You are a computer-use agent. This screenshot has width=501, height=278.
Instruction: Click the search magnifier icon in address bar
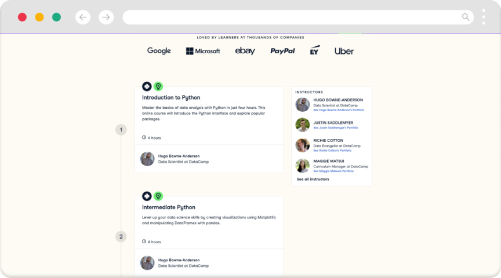point(466,17)
